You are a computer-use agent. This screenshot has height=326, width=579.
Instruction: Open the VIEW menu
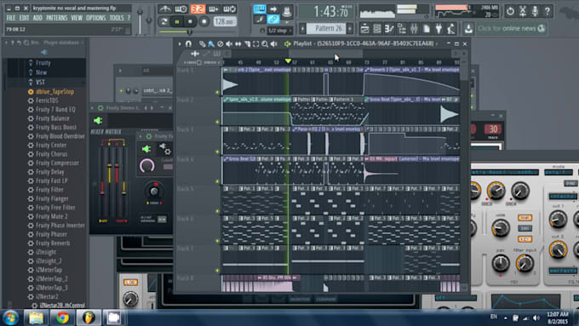(x=77, y=18)
